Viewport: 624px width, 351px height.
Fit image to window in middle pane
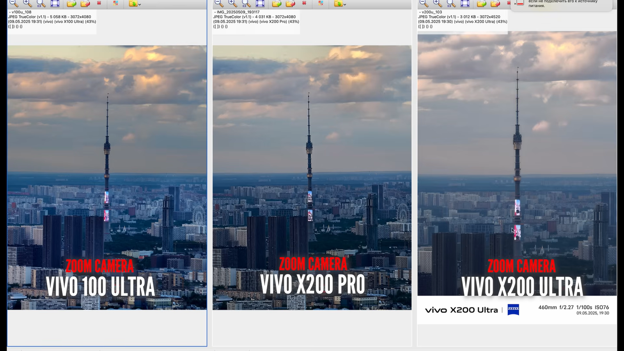point(260,4)
